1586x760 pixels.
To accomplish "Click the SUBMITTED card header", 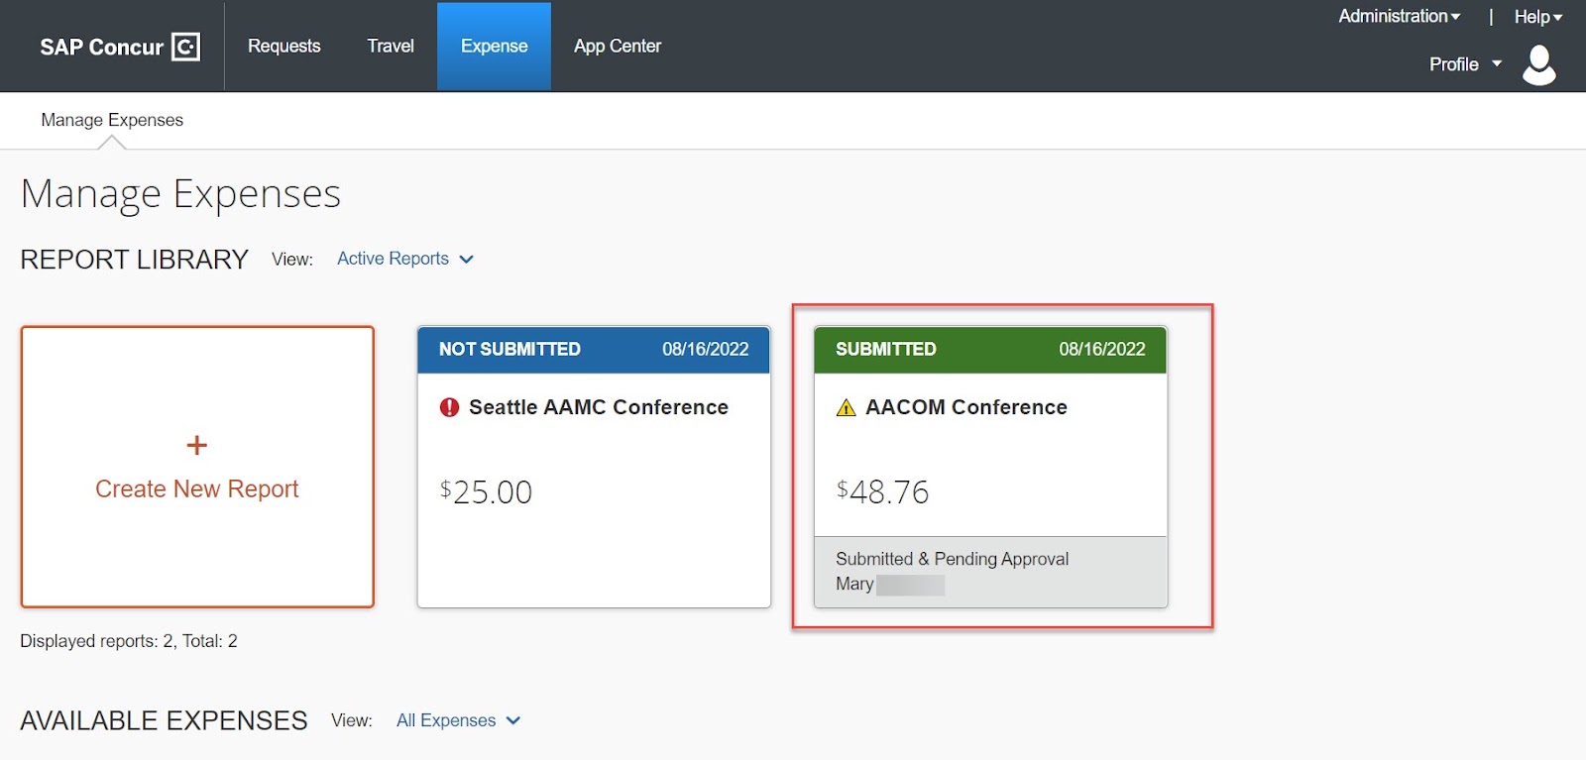I will pyautogui.click(x=990, y=350).
